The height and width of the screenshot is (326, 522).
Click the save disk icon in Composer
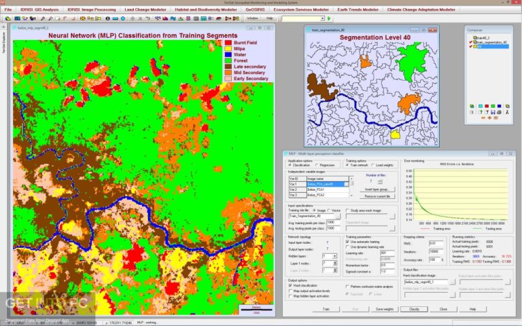click(493, 112)
